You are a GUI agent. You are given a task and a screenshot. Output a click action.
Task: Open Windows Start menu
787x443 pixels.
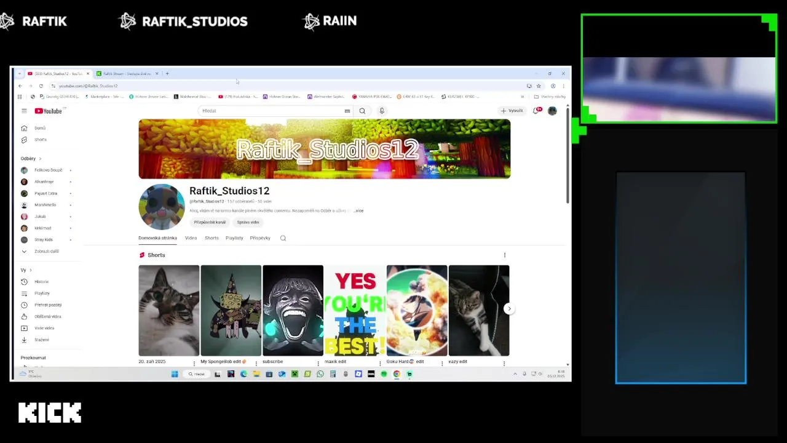click(x=175, y=374)
